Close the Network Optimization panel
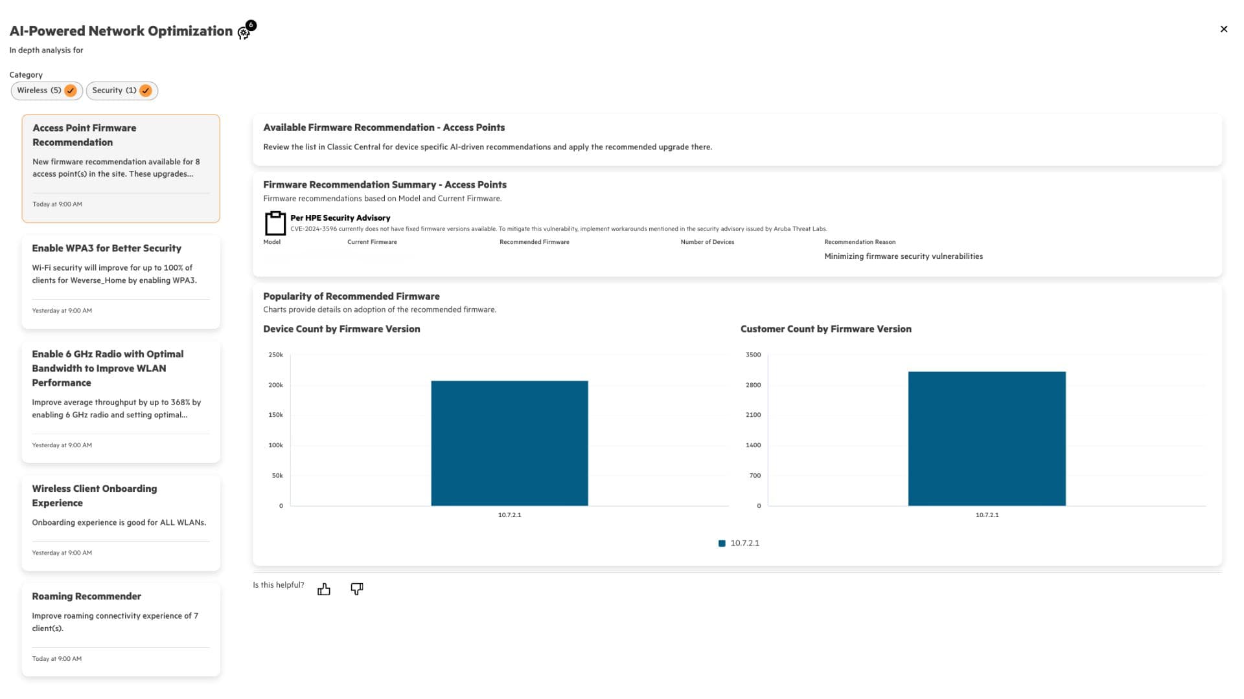This screenshot has width=1244, height=699. point(1223,29)
